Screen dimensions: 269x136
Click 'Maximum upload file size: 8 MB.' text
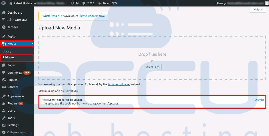click(x=58, y=91)
